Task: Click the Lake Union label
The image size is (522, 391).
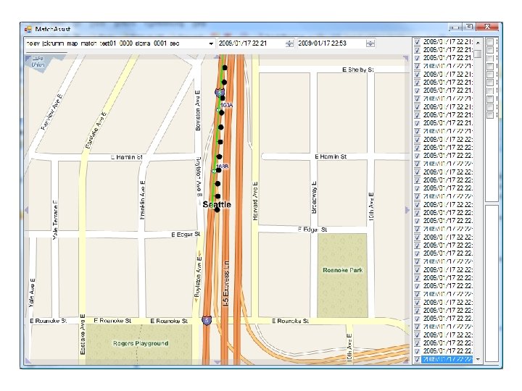Action: (38, 62)
